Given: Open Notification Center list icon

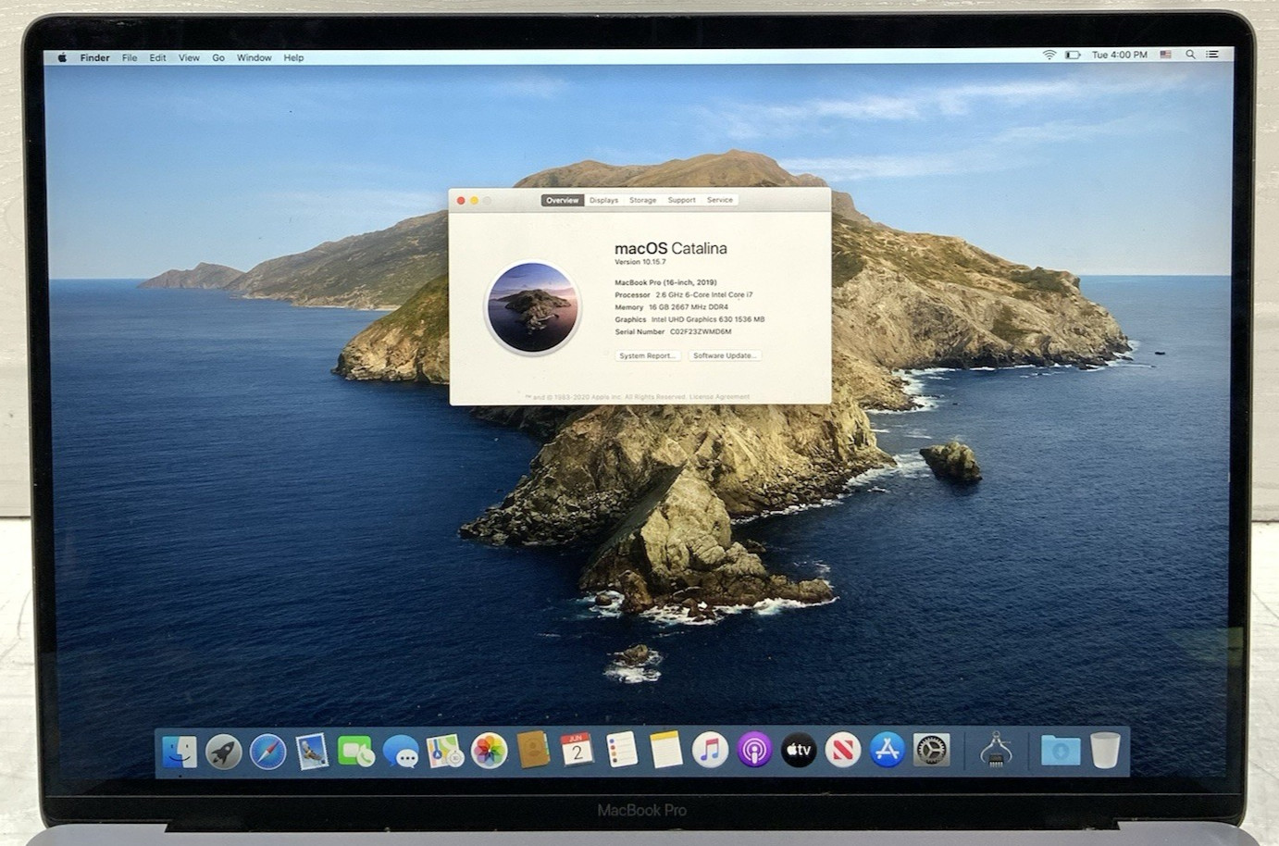Looking at the screenshot, I should (1212, 55).
